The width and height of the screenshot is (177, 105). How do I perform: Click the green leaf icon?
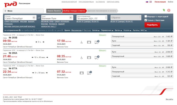point(164,10)
